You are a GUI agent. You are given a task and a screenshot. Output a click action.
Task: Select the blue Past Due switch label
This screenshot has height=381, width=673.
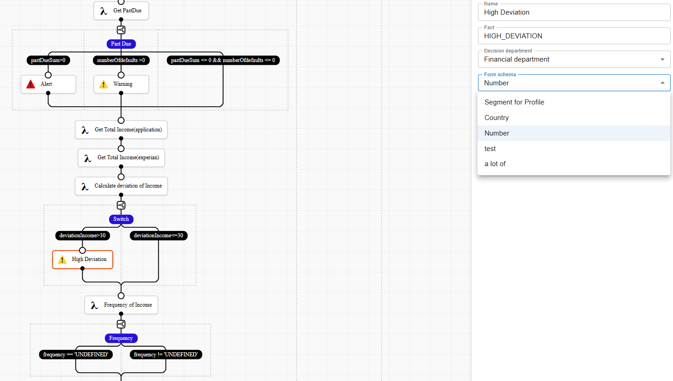tap(121, 44)
